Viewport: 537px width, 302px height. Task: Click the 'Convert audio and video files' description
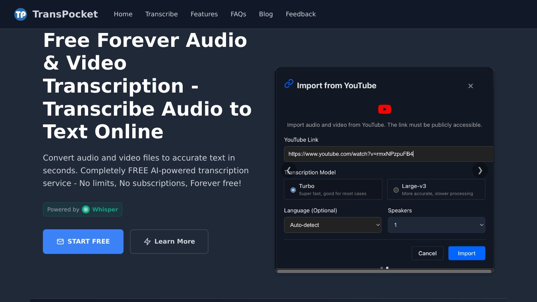tap(146, 170)
